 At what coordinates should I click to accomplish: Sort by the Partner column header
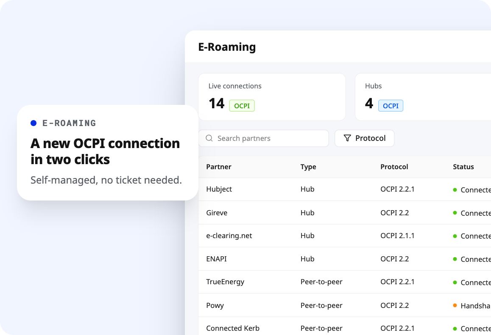coord(218,167)
